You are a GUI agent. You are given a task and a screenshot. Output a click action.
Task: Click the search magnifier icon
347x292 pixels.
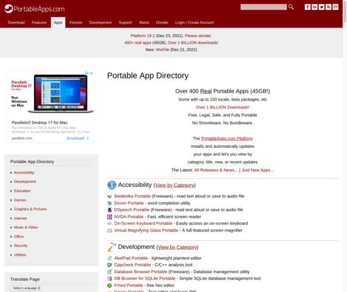tap(291, 7)
